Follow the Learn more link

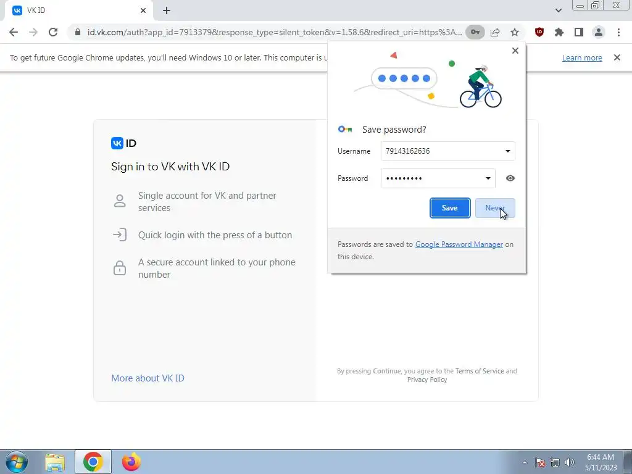click(582, 57)
